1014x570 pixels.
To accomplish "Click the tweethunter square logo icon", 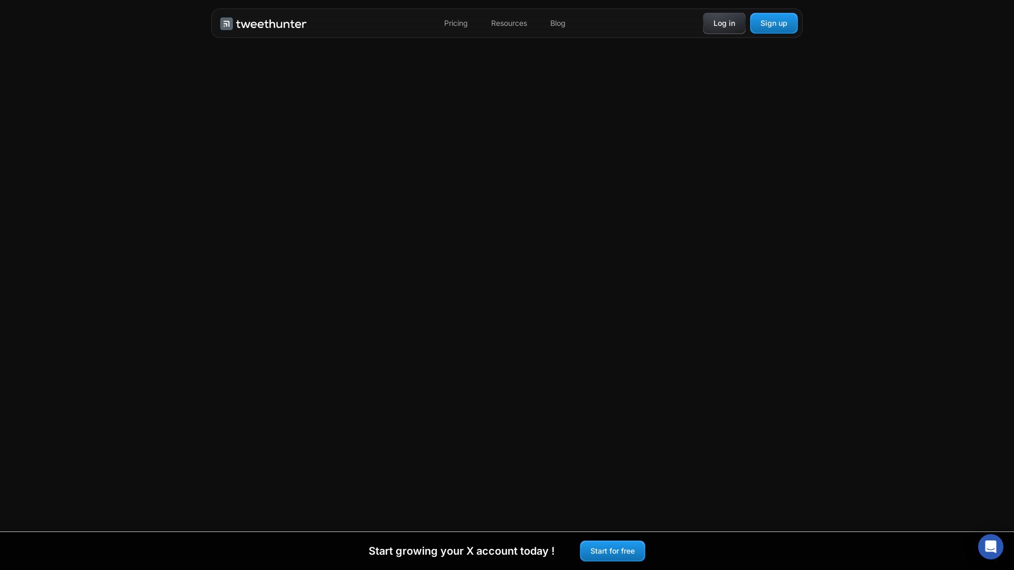I will [227, 24].
